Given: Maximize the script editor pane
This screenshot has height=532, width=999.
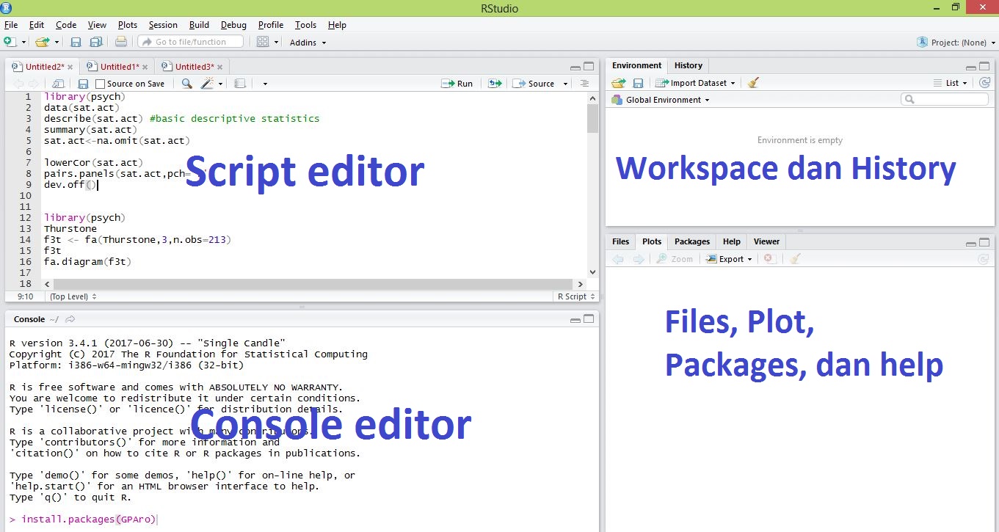Looking at the screenshot, I should 590,66.
